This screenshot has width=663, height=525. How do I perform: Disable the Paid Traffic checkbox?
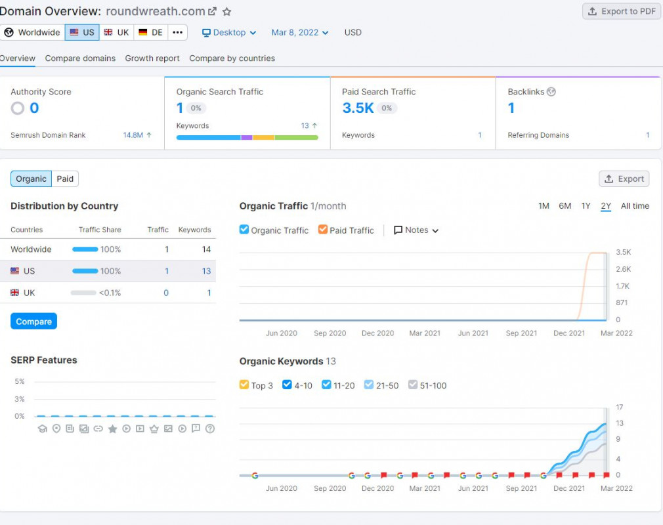322,230
